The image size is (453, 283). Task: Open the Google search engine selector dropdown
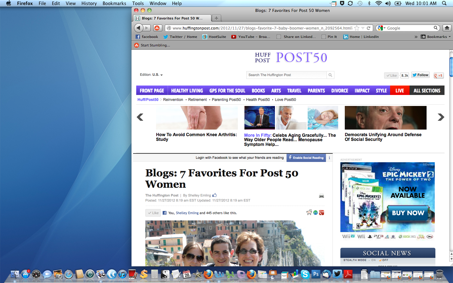tap(381, 28)
